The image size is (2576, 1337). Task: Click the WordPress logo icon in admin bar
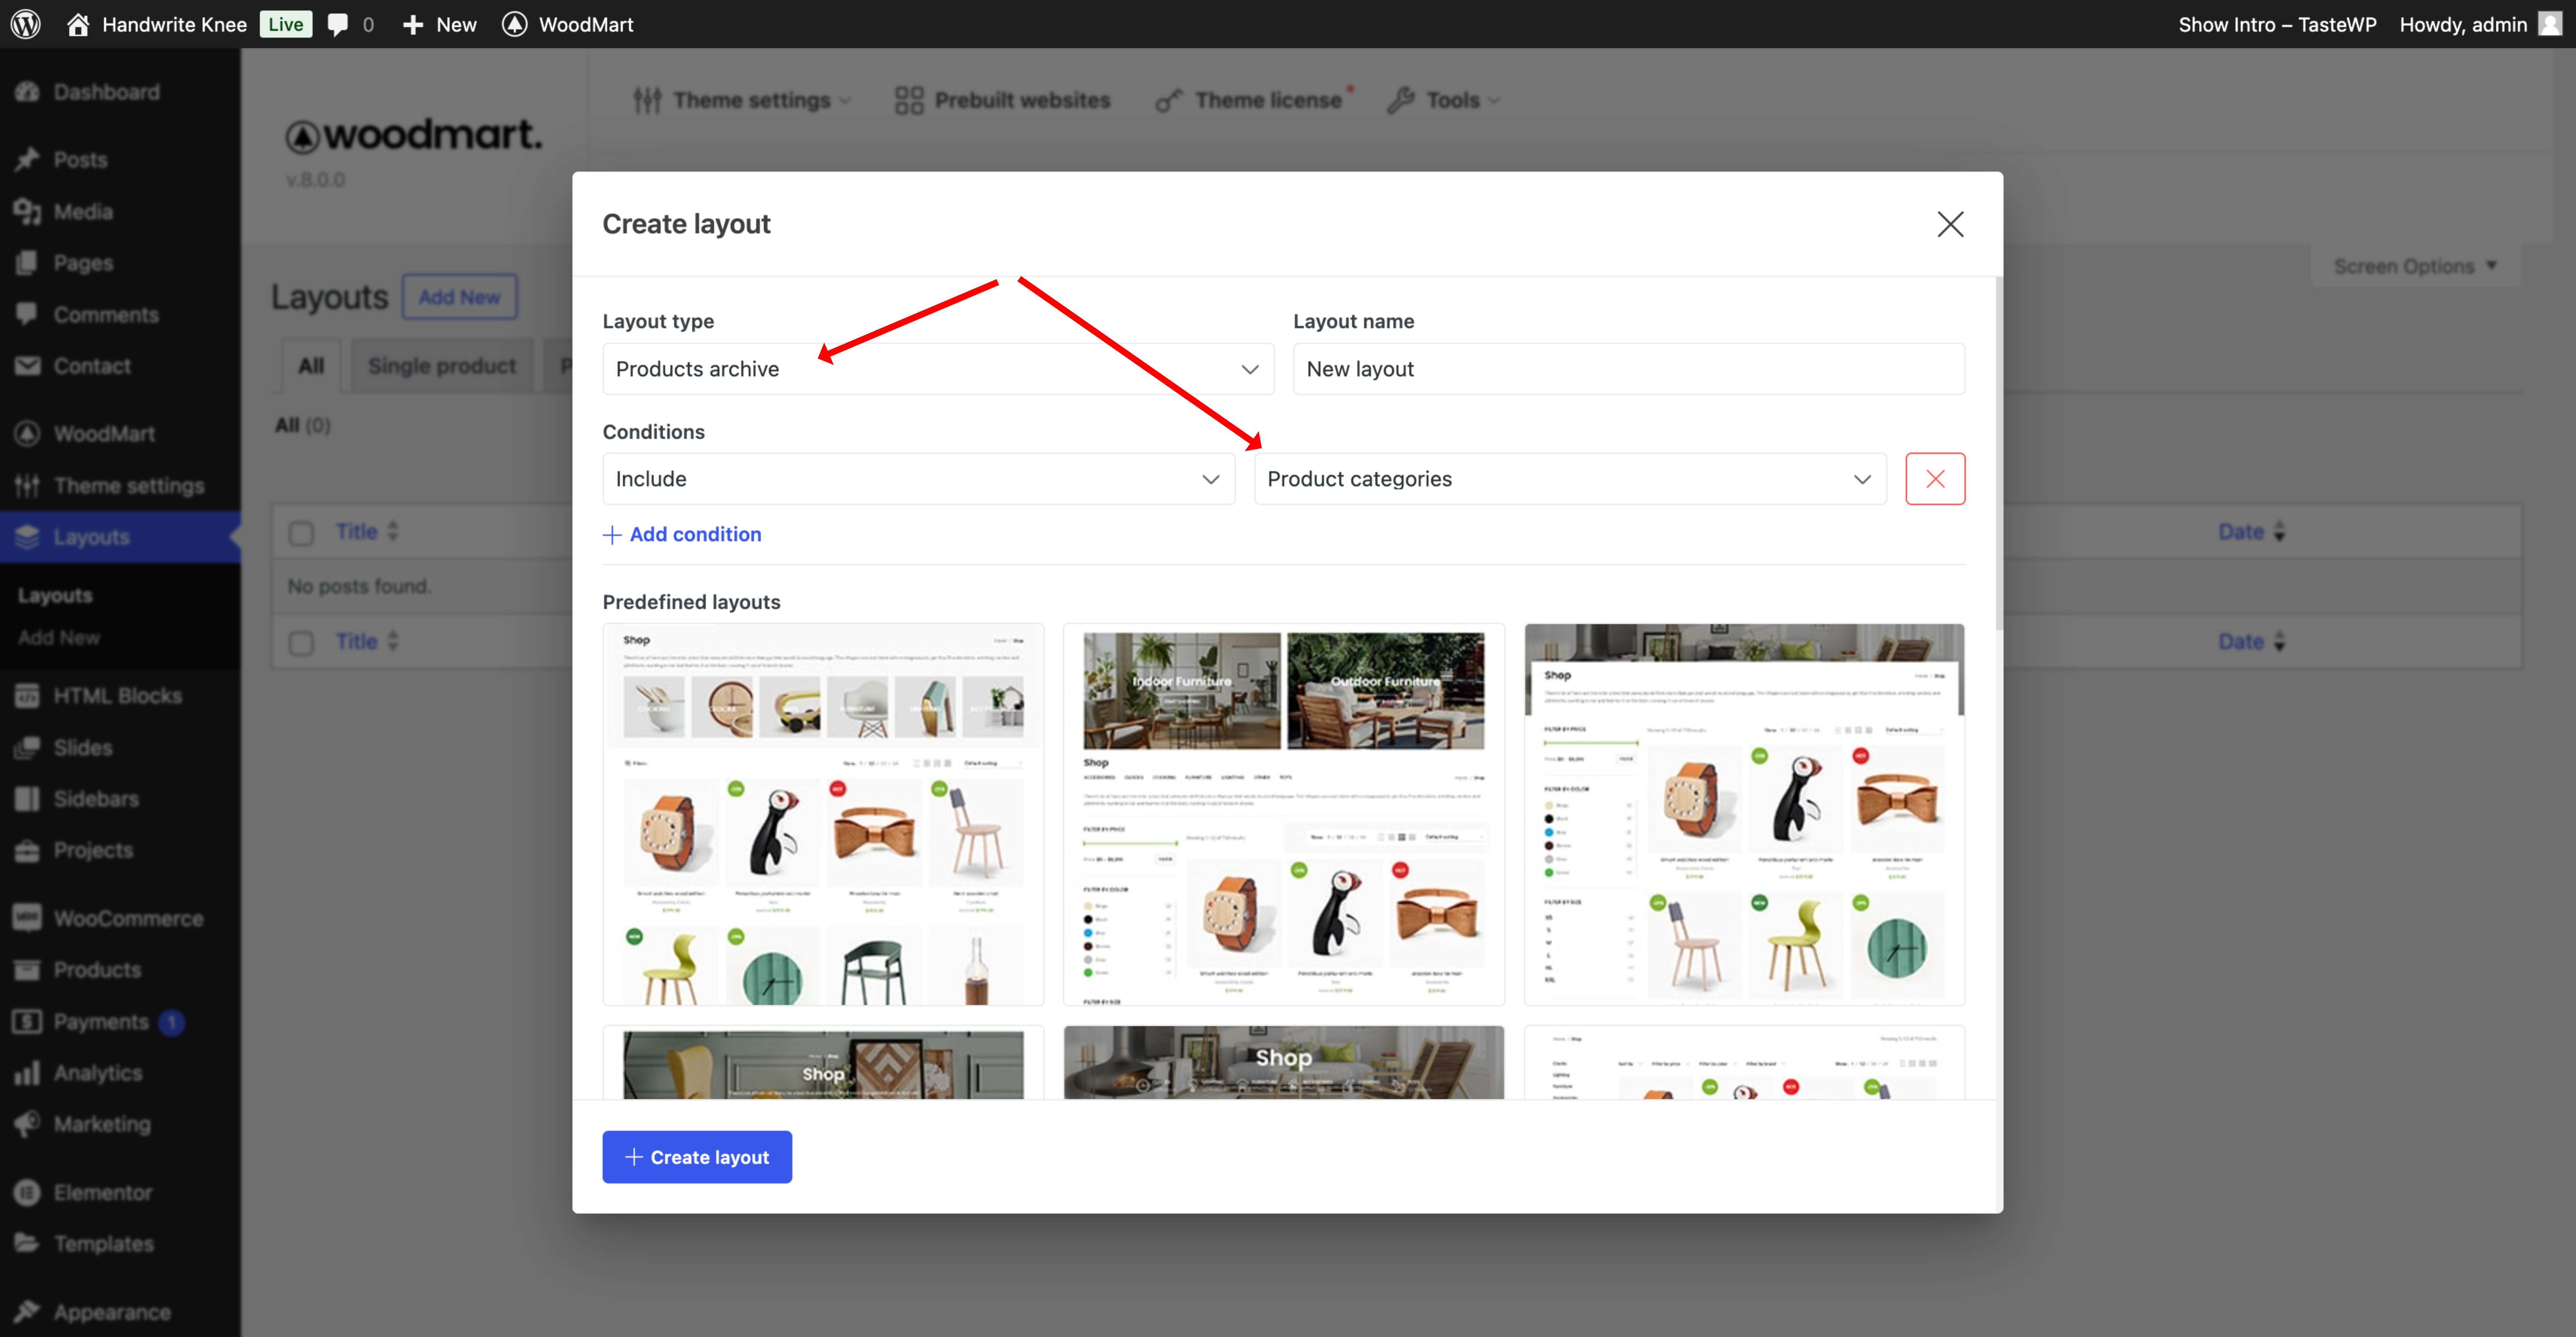[26, 24]
